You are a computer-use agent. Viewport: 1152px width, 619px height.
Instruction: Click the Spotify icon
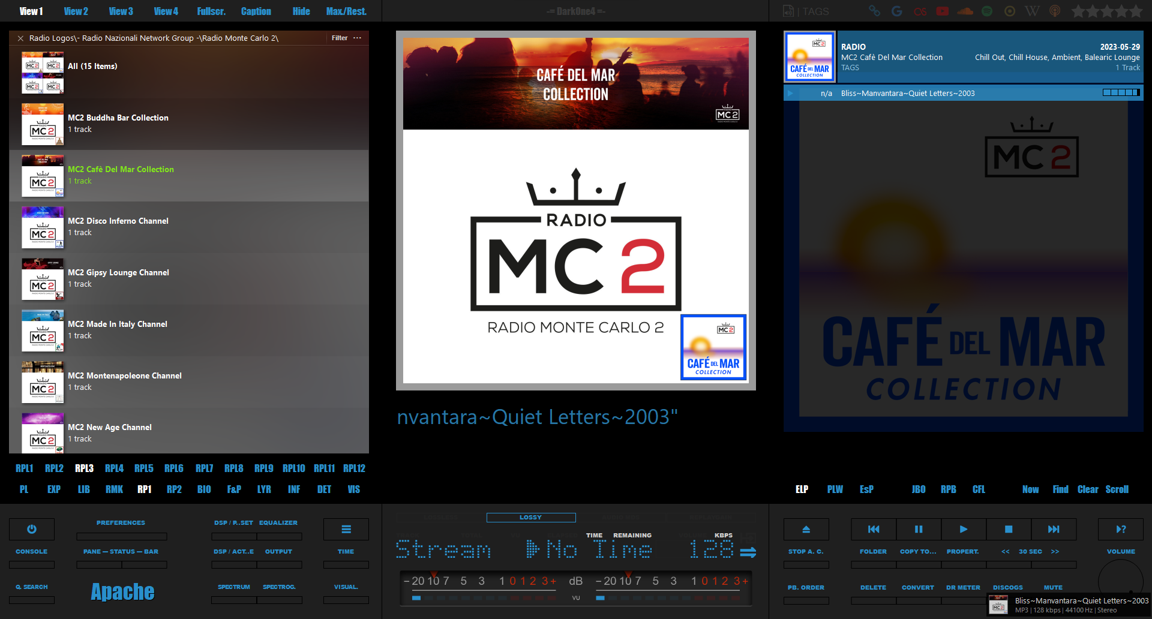tap(987, 11)
